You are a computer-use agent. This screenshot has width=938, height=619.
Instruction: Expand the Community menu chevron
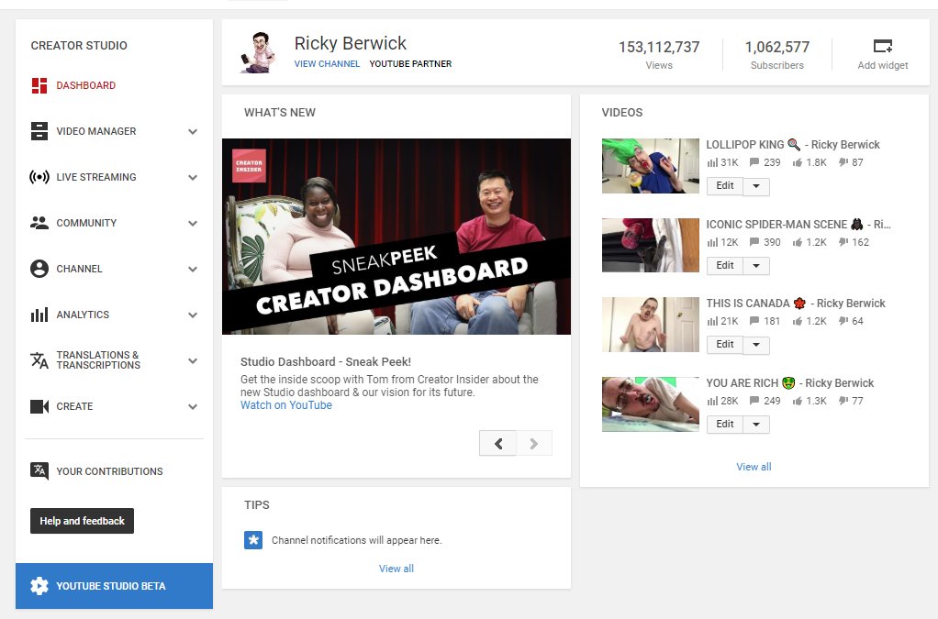coord(193,224)
